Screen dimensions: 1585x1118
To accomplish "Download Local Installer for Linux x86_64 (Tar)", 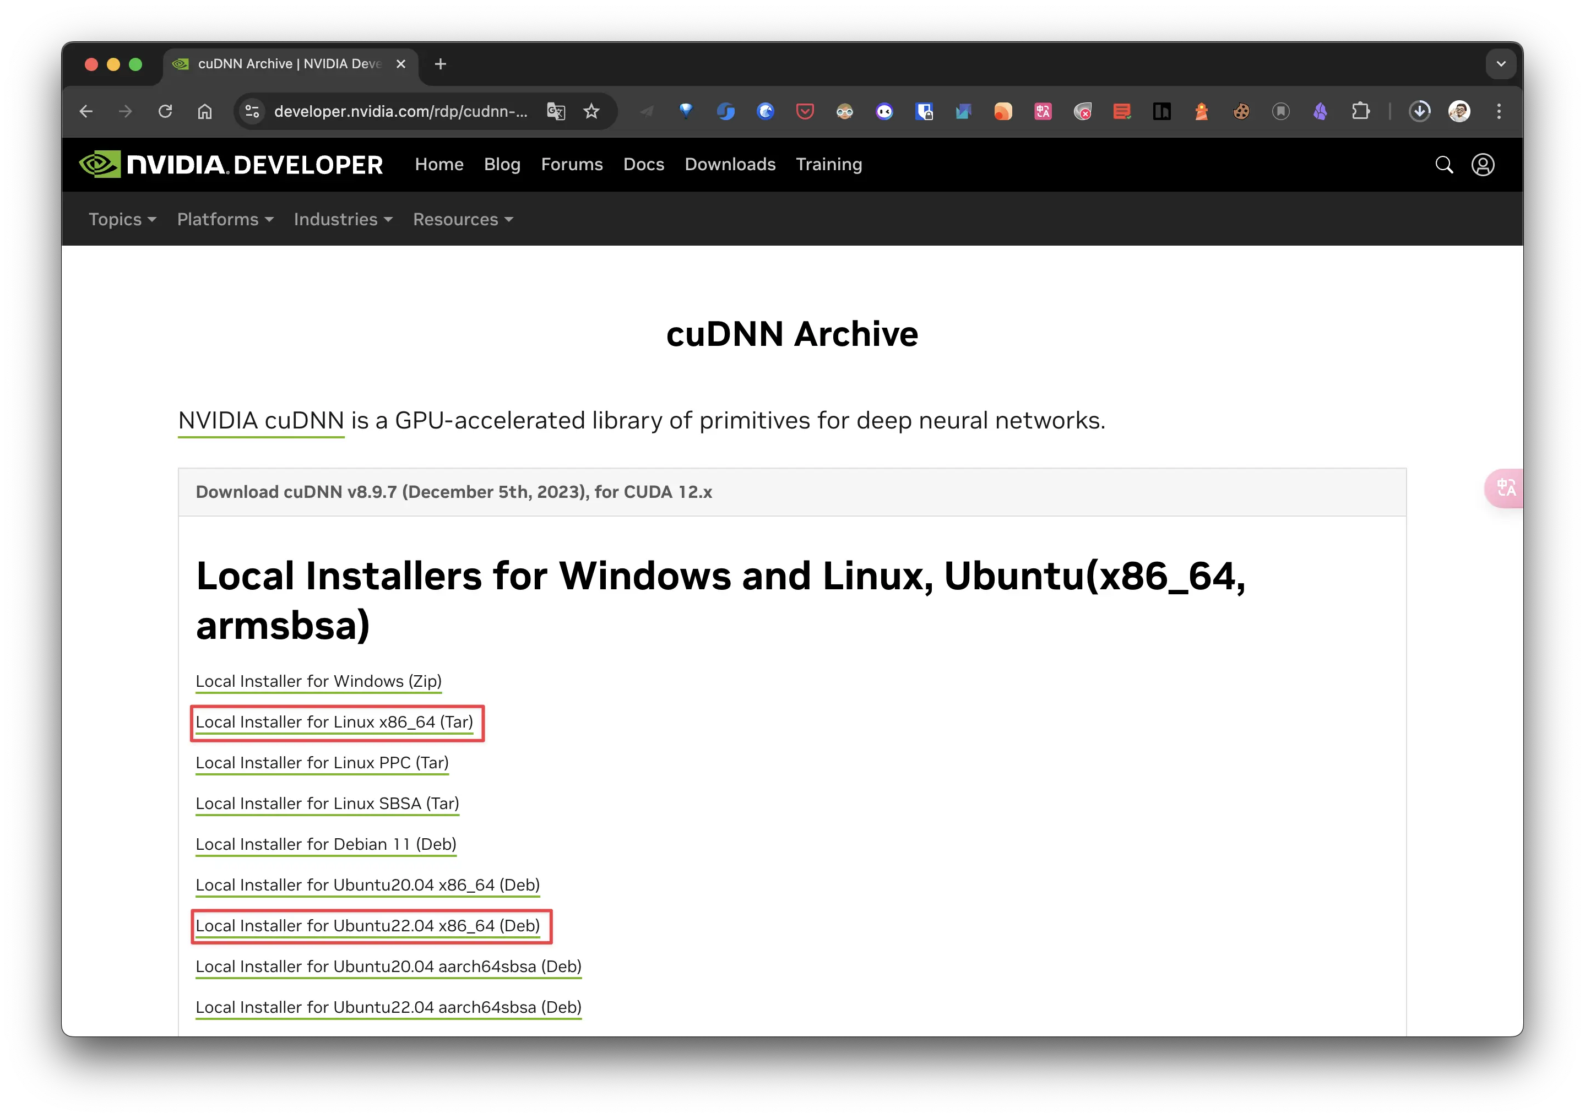I will tap(334, 723).
